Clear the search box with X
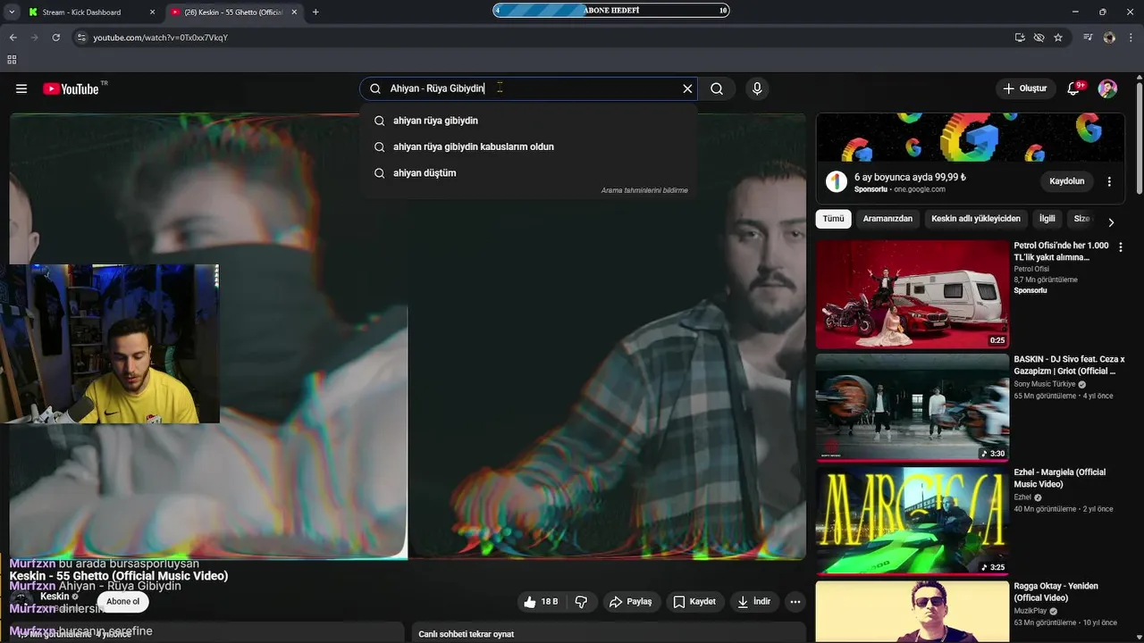 tap(687, 88)
